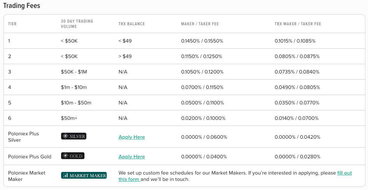The image size is (368, 190).
Task: Click the Poloniex Market Maker row label
Action: [26, 176]
